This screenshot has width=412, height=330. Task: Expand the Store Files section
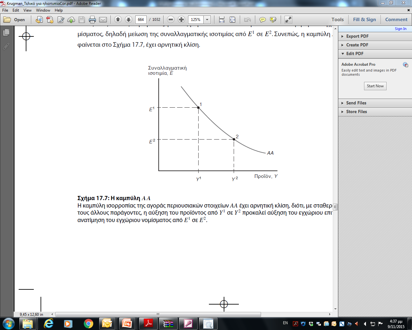point(375,112)
